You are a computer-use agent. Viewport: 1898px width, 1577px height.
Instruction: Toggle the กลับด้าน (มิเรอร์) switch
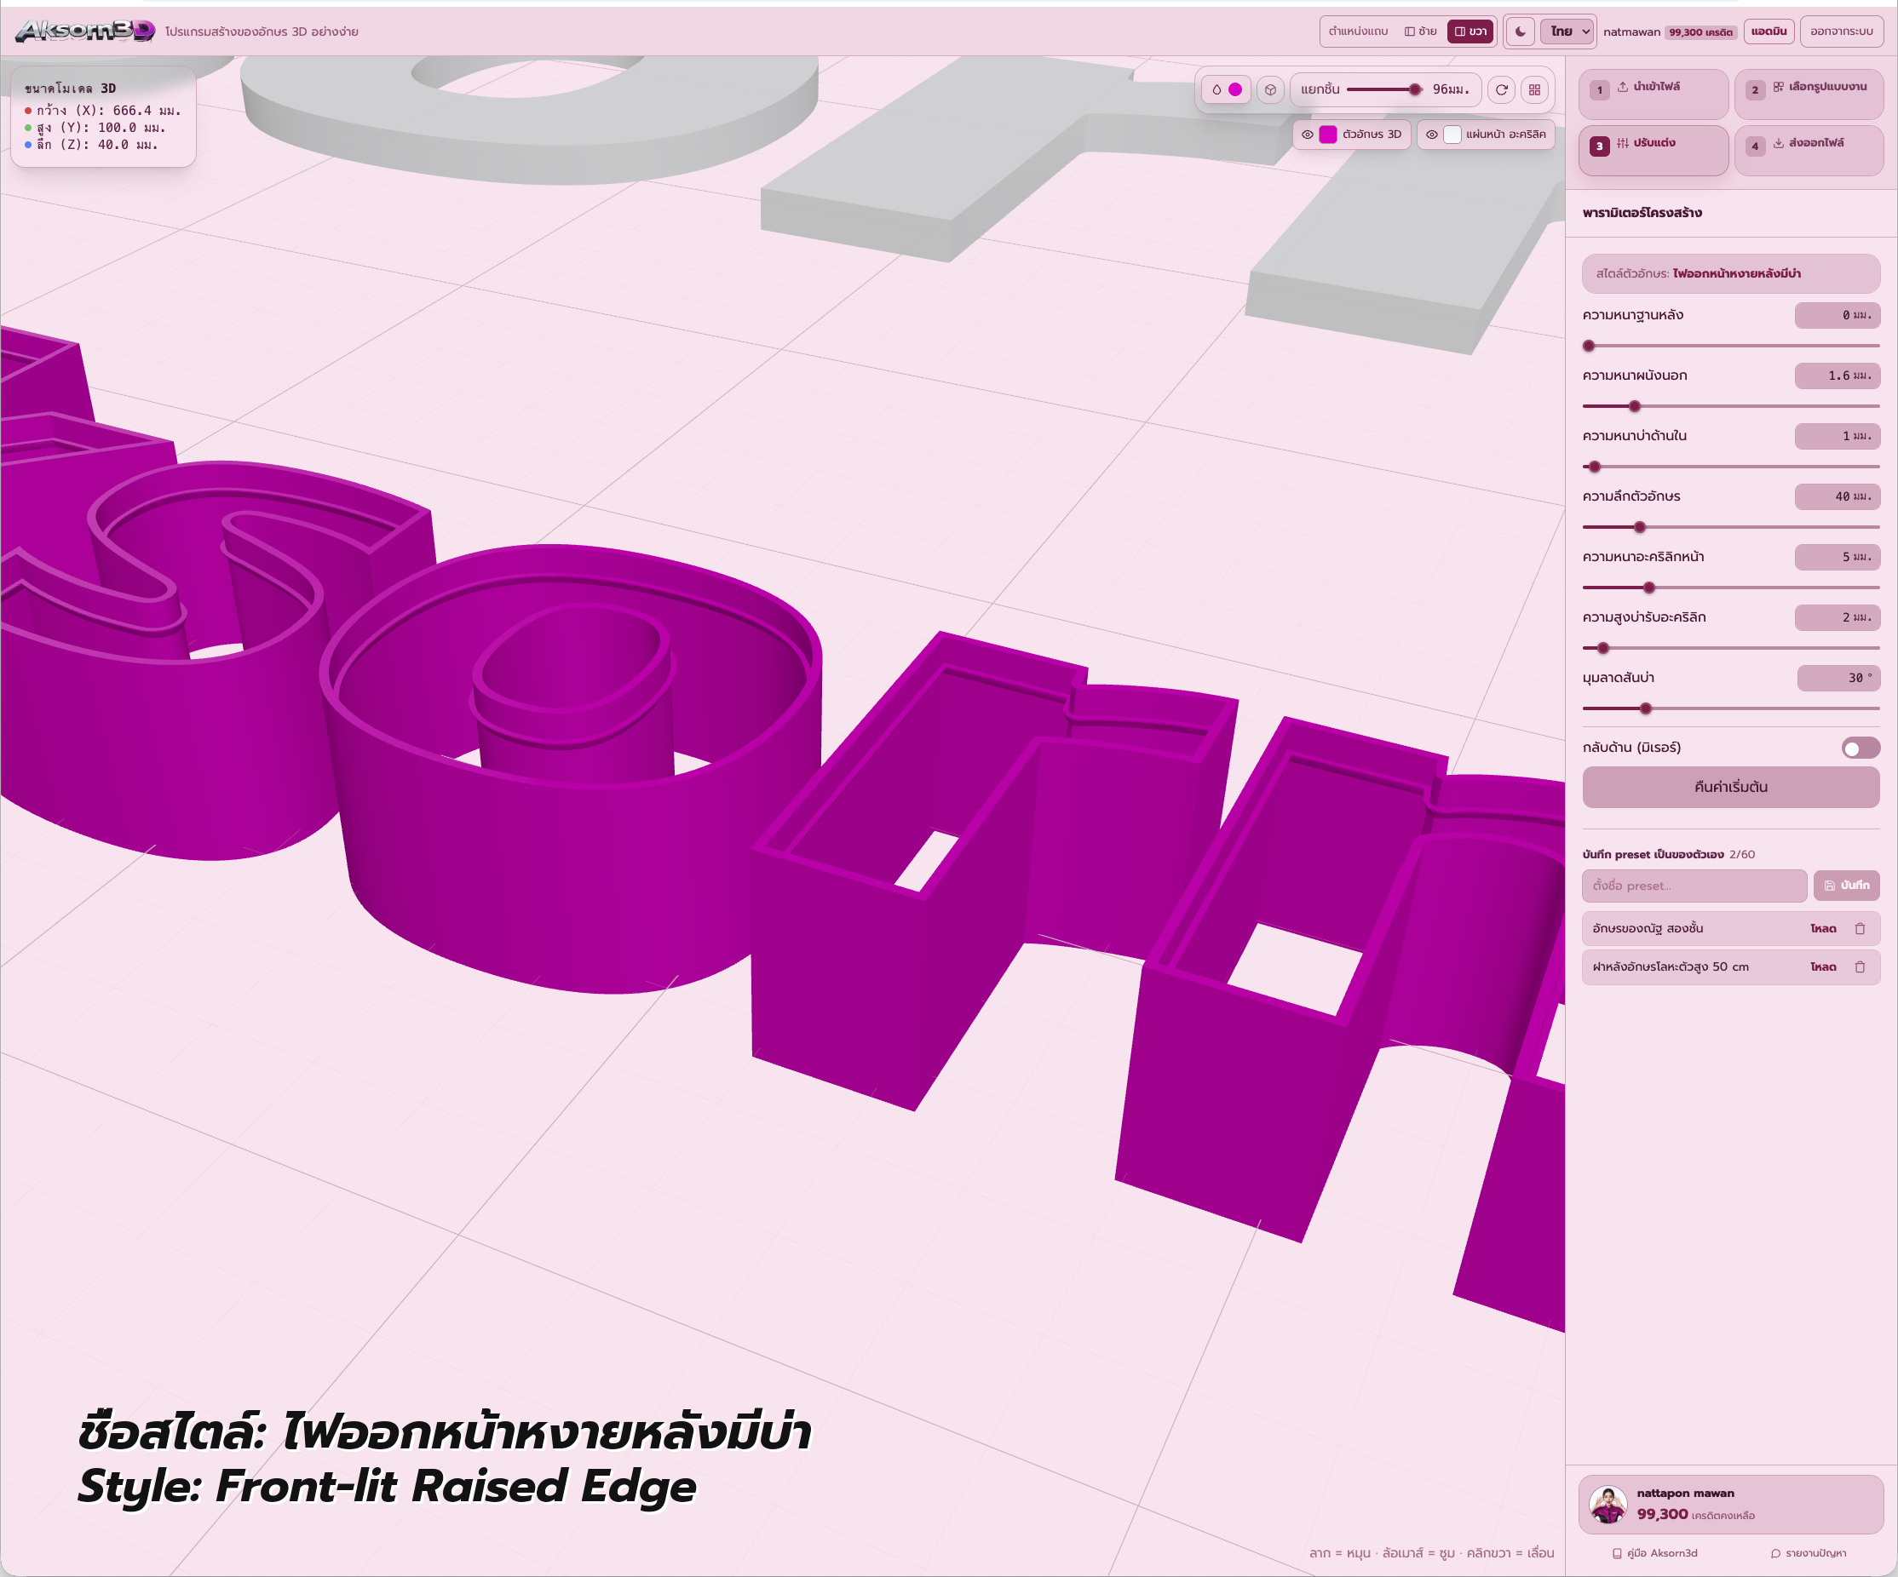click(x=1860, y=748)
